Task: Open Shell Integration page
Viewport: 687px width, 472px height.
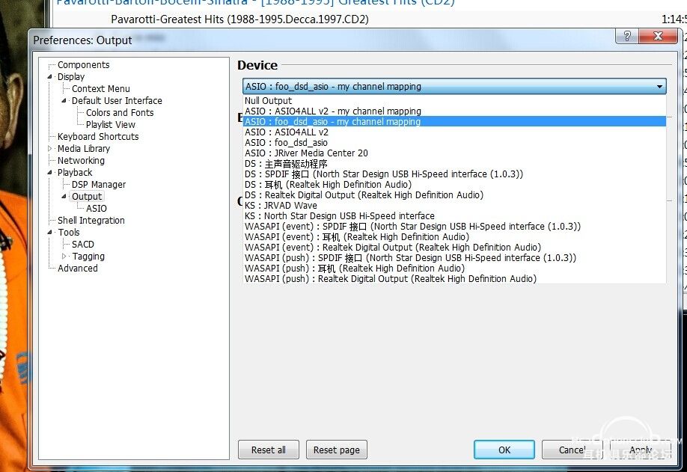Action: [x=91, y=221]
